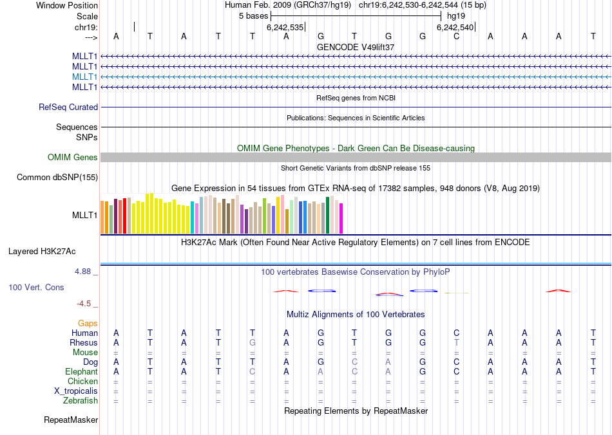Click the gray OMIM Genes bar
The image size is (612, 435).
356,158
